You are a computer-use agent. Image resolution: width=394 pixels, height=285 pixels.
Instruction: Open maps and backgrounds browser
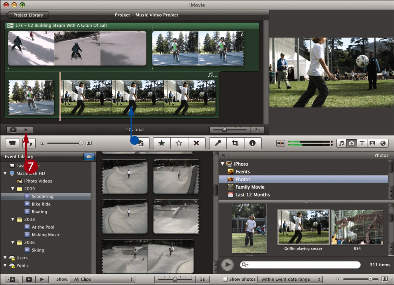383,143
